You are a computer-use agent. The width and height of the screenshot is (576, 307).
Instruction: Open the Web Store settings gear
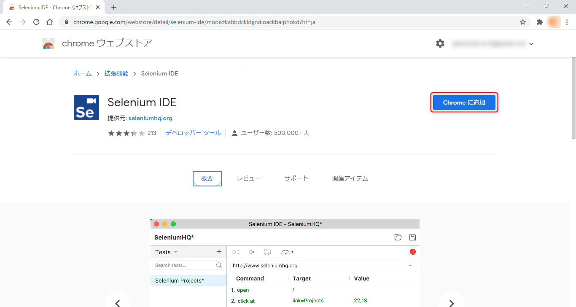[440, 43]
